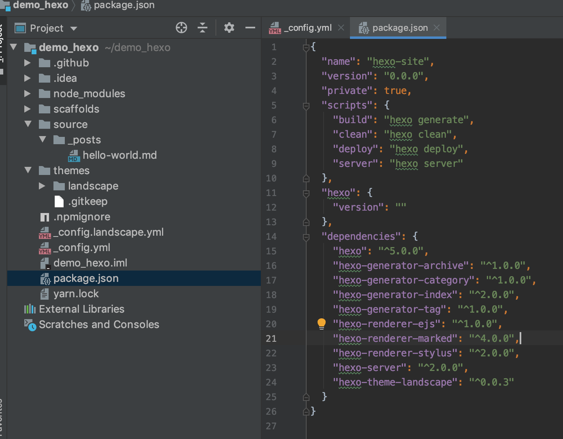Open Project panel settings gear

(229, 28)
